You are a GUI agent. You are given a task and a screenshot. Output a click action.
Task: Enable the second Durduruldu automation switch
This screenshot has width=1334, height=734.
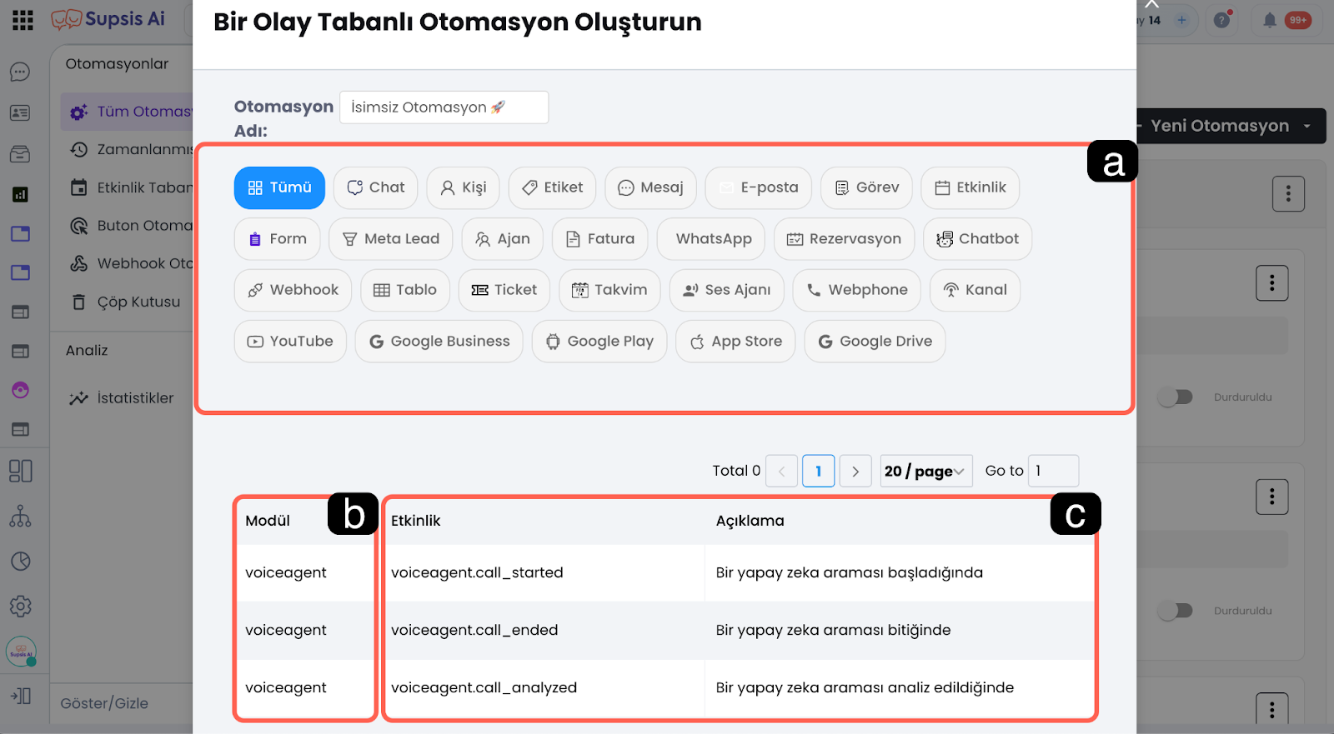1176,611
